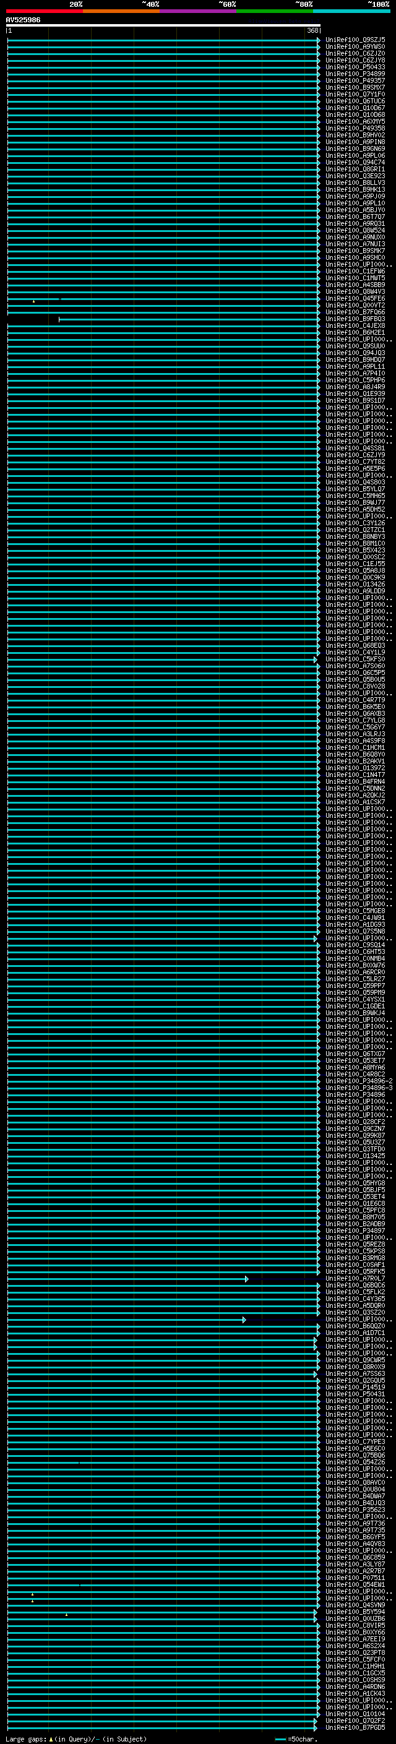Click the green ~80% identity legend bar
This screenshot has height=1744, width=396.
(275, 11)
